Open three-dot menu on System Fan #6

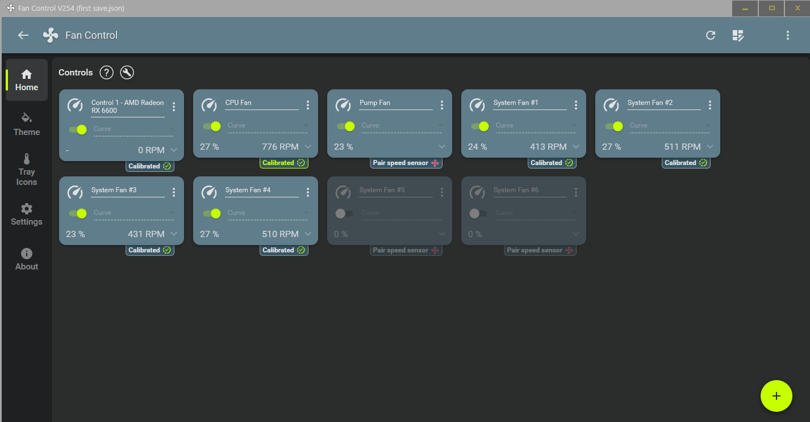(x=576, y=192)
